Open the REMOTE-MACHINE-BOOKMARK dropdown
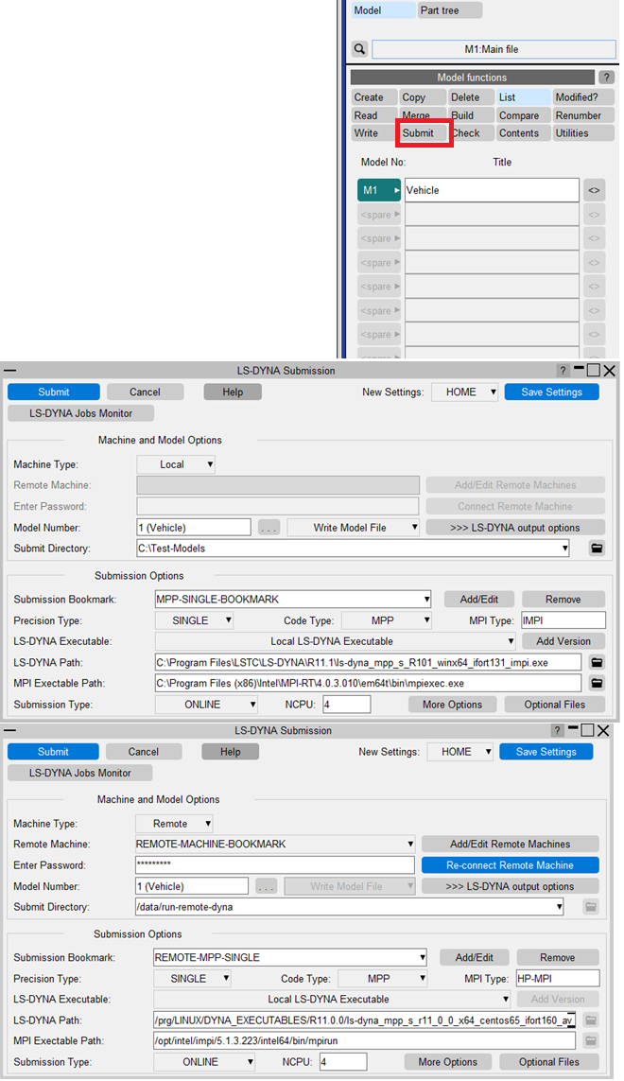 click(x=275, y=844)
